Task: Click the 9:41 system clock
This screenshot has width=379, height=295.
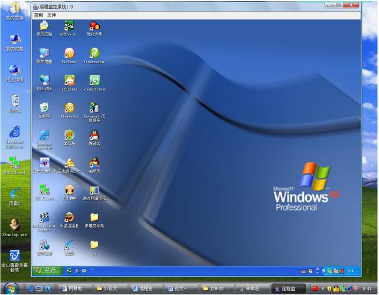Action: point(367,289)
